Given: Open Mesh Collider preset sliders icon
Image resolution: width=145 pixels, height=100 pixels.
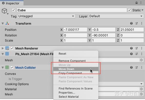Looking at the screenshot, I should pyautogui.click(x=137, y=67).
